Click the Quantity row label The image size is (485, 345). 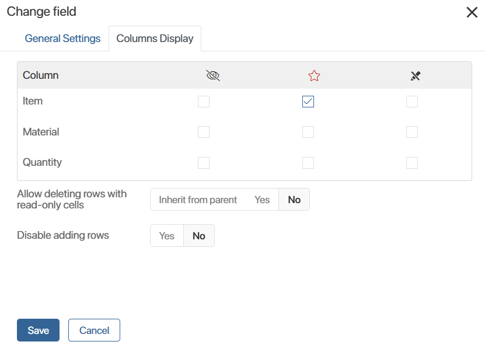click(x=43, y=162)
